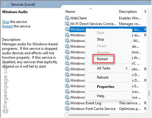Click the Restart the service link

7,26
